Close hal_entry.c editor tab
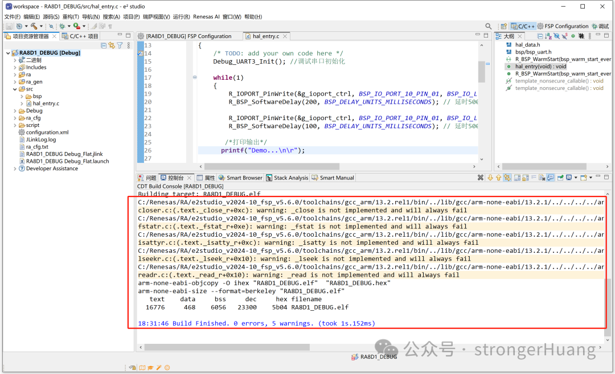 285,36
